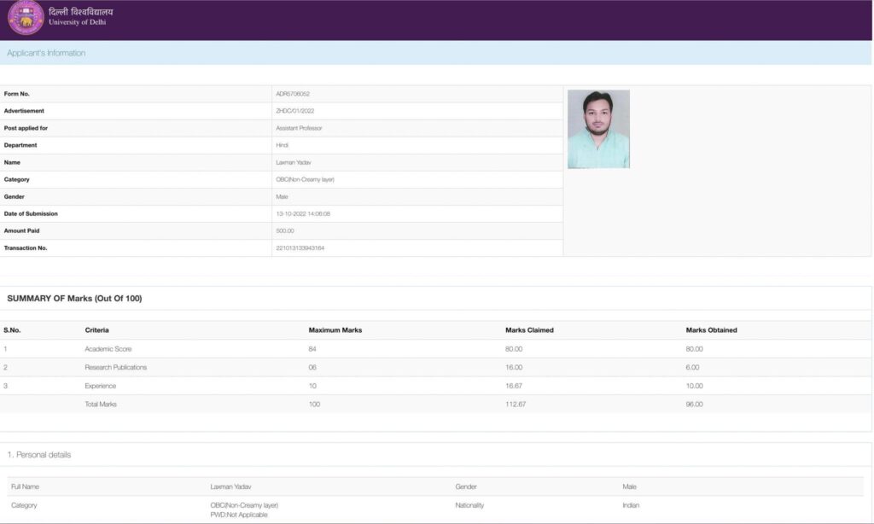Click the "Advertisement" row label
Screen dimensions: 874x524
pos(24,111)
